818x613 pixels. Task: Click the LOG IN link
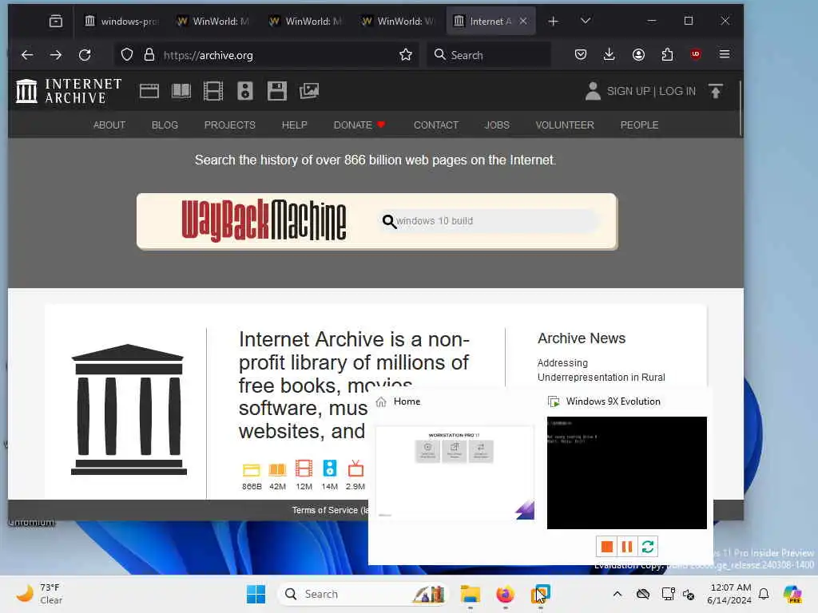tap(677, 91)
